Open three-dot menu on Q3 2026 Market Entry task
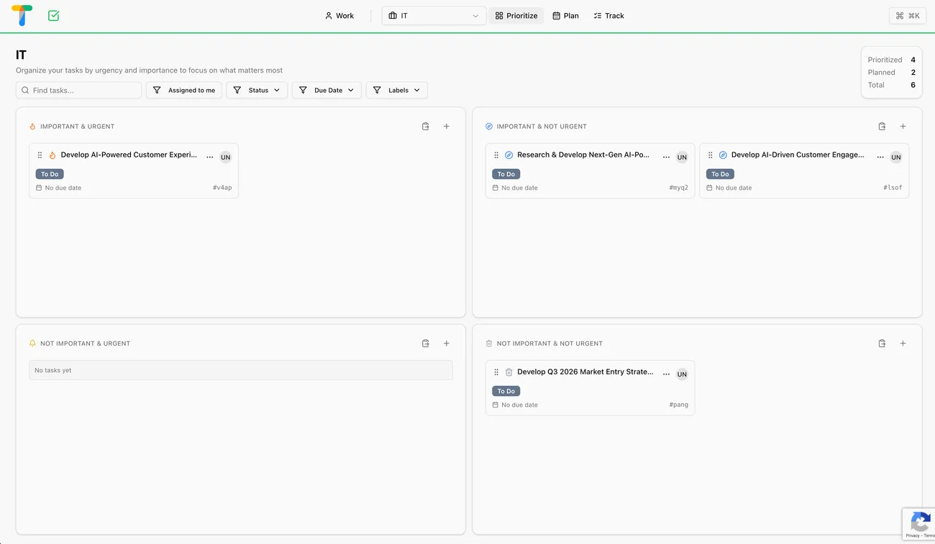This screenshot has height=544, width=935. coord(666,374)
